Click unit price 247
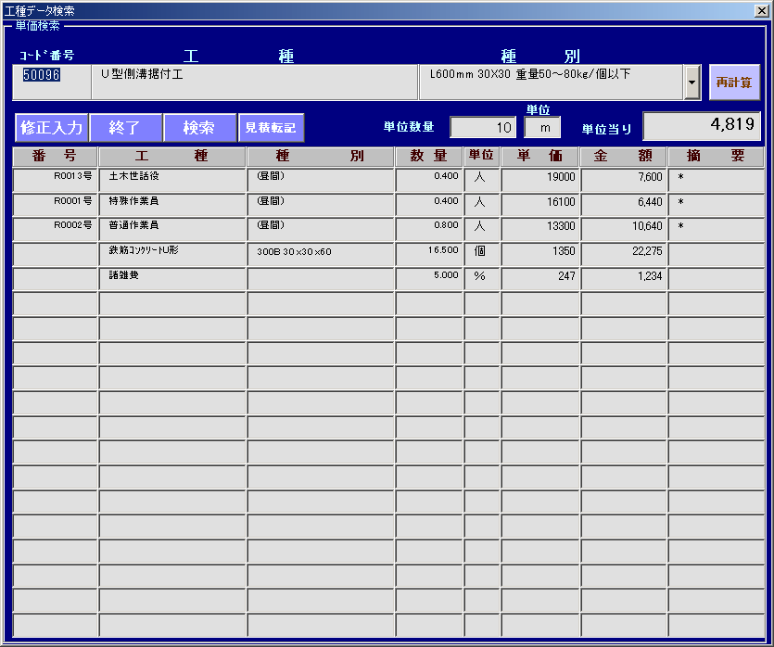The height and width of the screenshot is (647, 774). pyautogui.click(x=540, y=279)
